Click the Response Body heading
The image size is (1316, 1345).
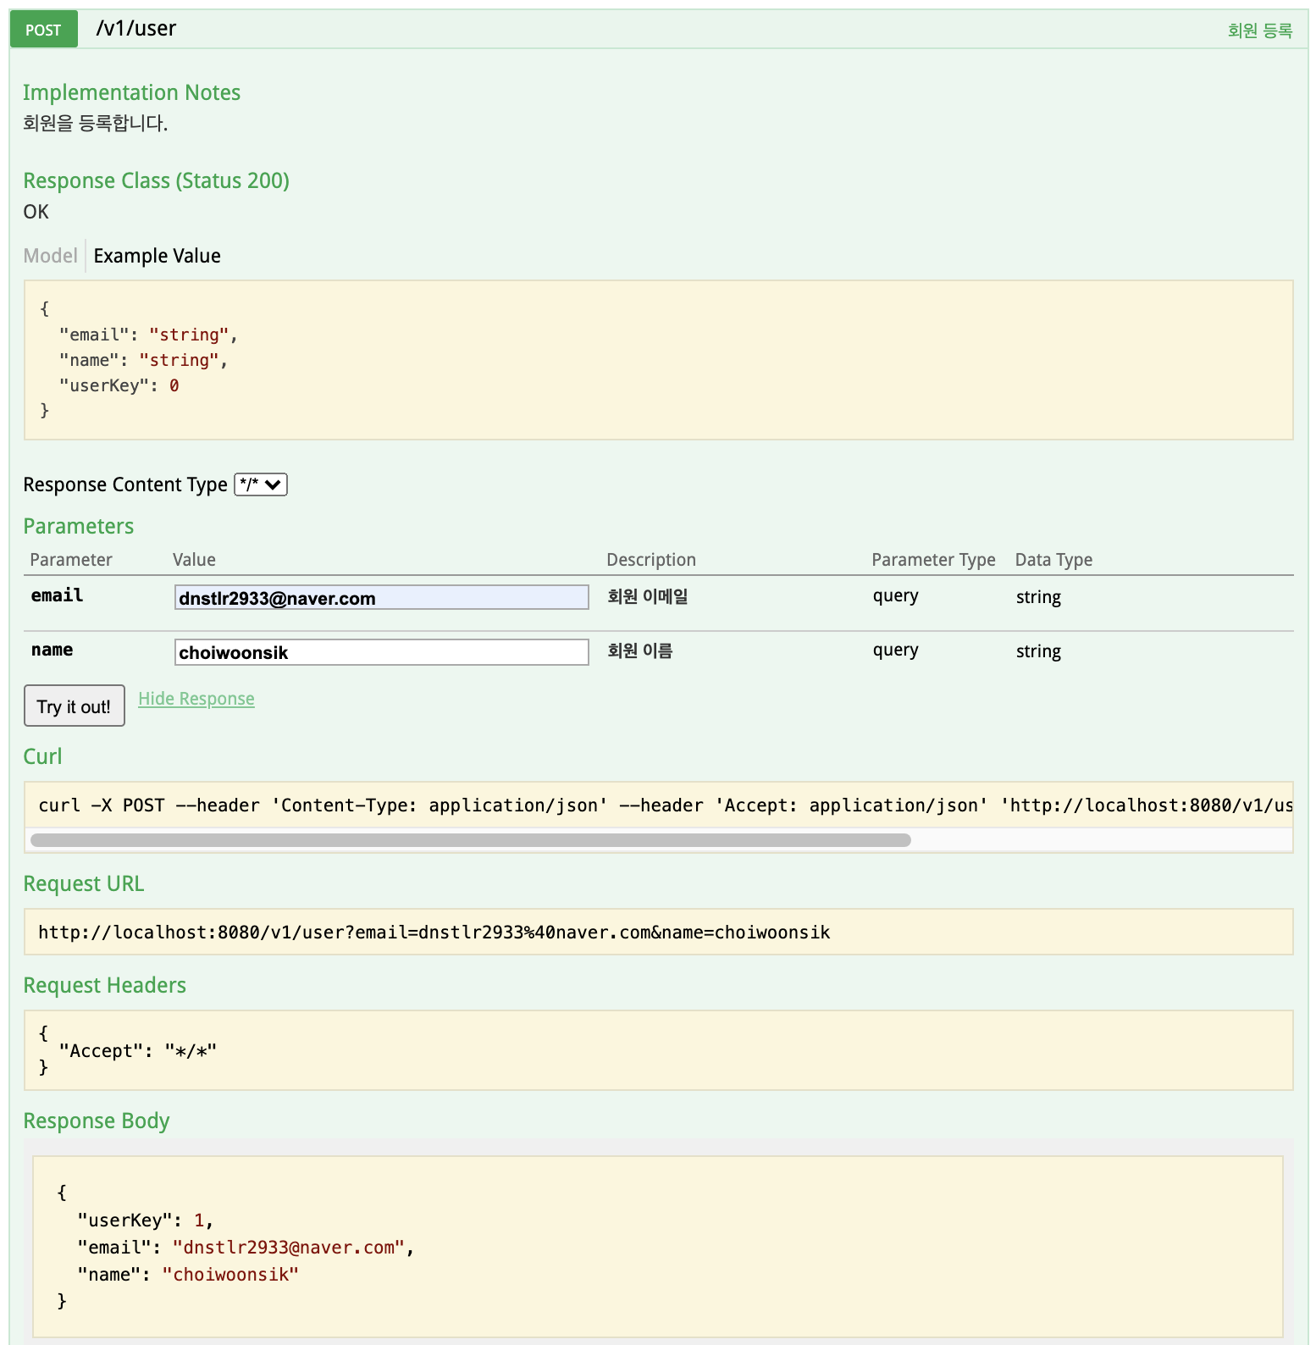pos(97,1121)
